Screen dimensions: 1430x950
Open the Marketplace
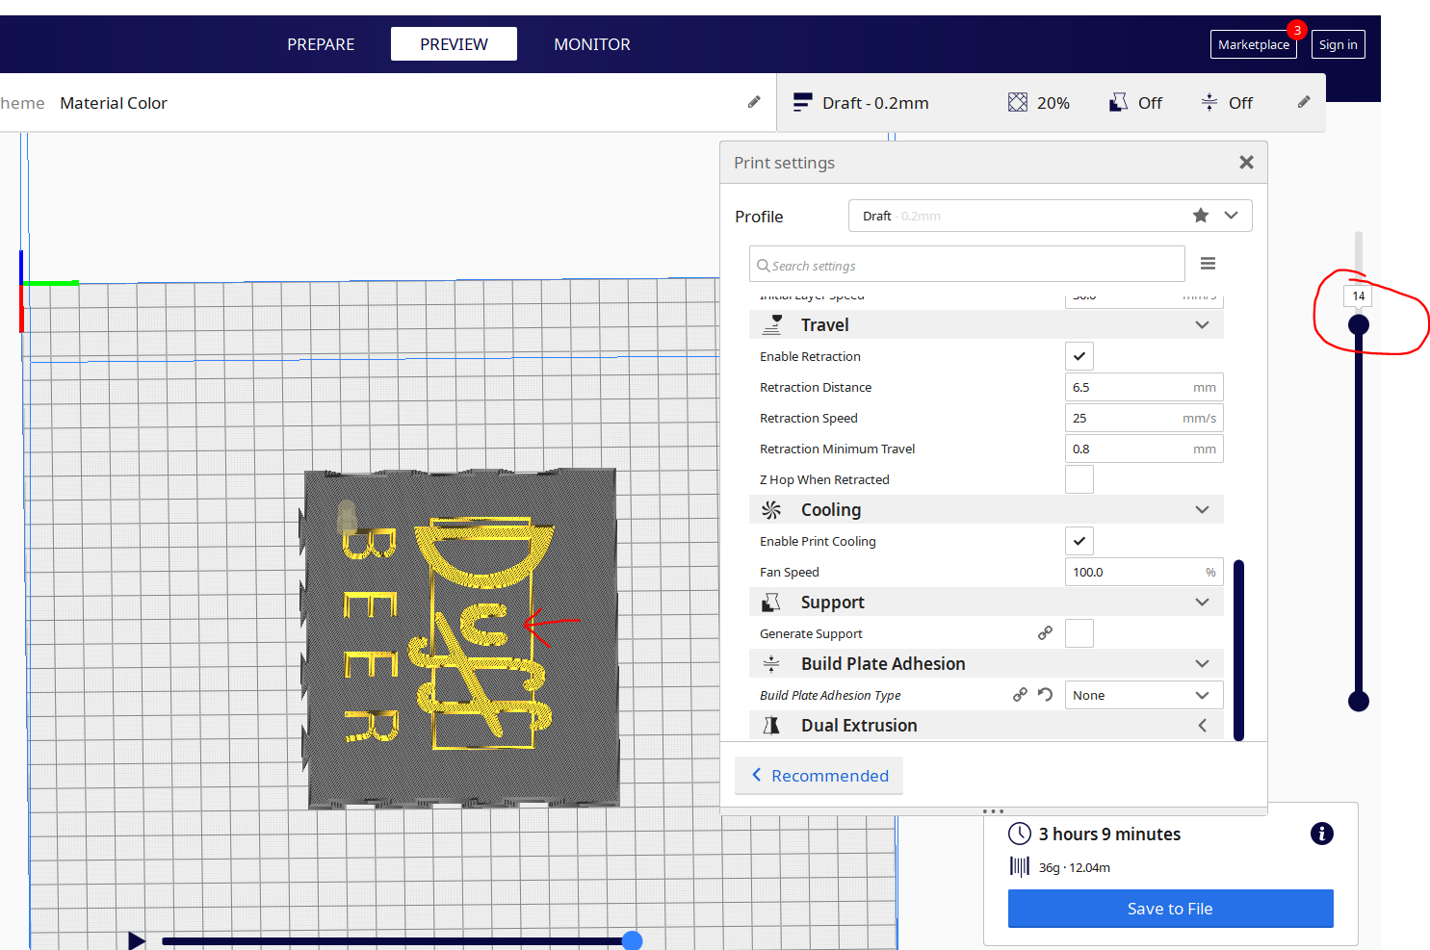[1254, 44]
